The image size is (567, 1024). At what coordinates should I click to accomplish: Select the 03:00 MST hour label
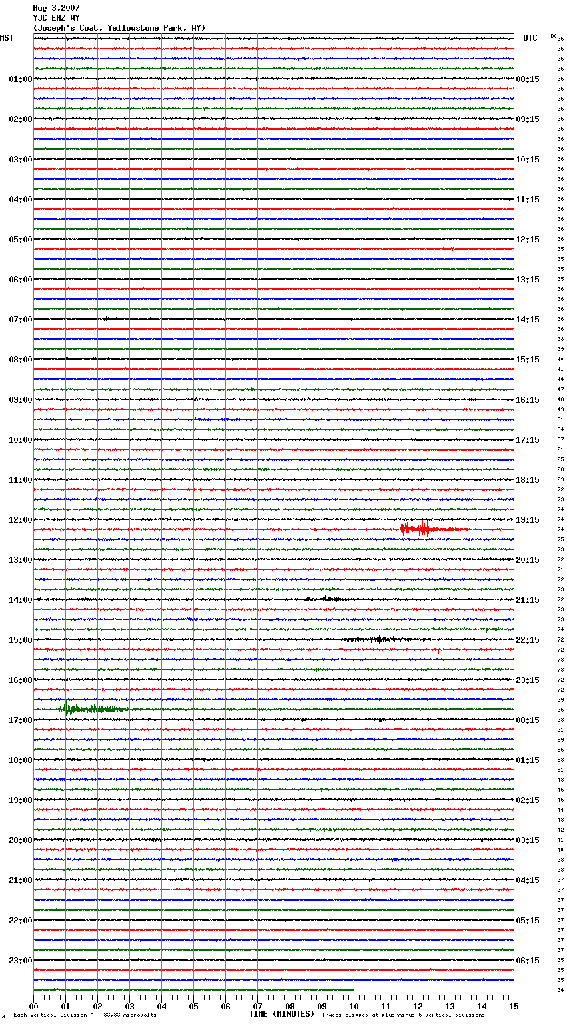click(21, 160)
